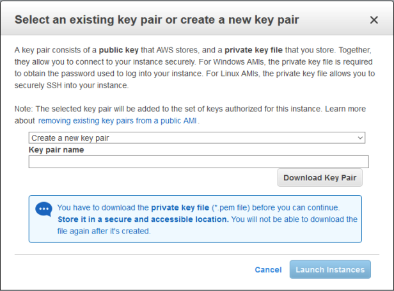Image resolution: width=394 pixels, height=291 pixels.
Task: Focus the Key pair name text field
Action: tap(198, 162)
